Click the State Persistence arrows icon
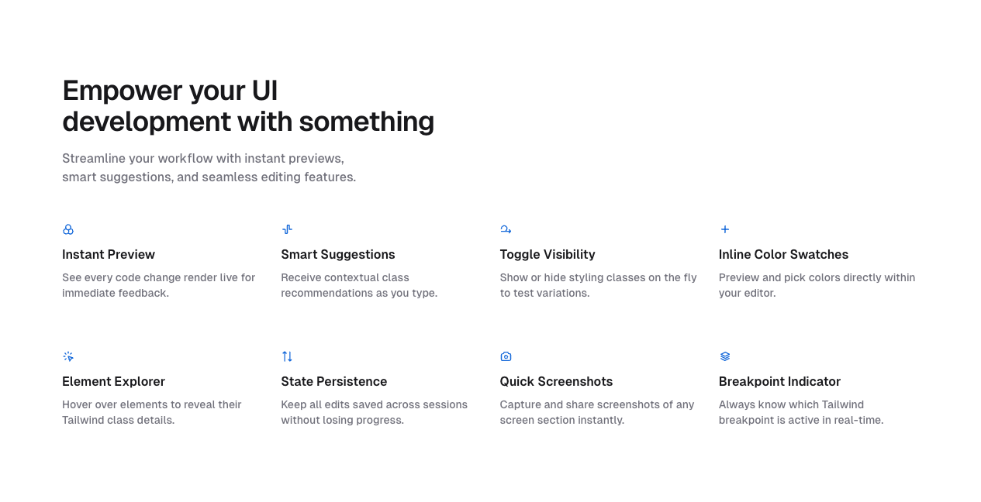Image resolution: width=981 pixels, height=502 pixels. pos(287,356)
